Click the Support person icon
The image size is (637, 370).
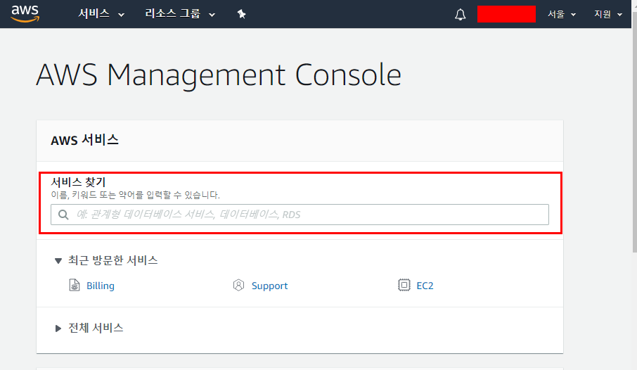pos(238,285)
